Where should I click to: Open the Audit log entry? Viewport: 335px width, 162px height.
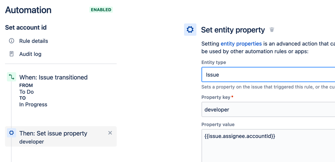30,54
